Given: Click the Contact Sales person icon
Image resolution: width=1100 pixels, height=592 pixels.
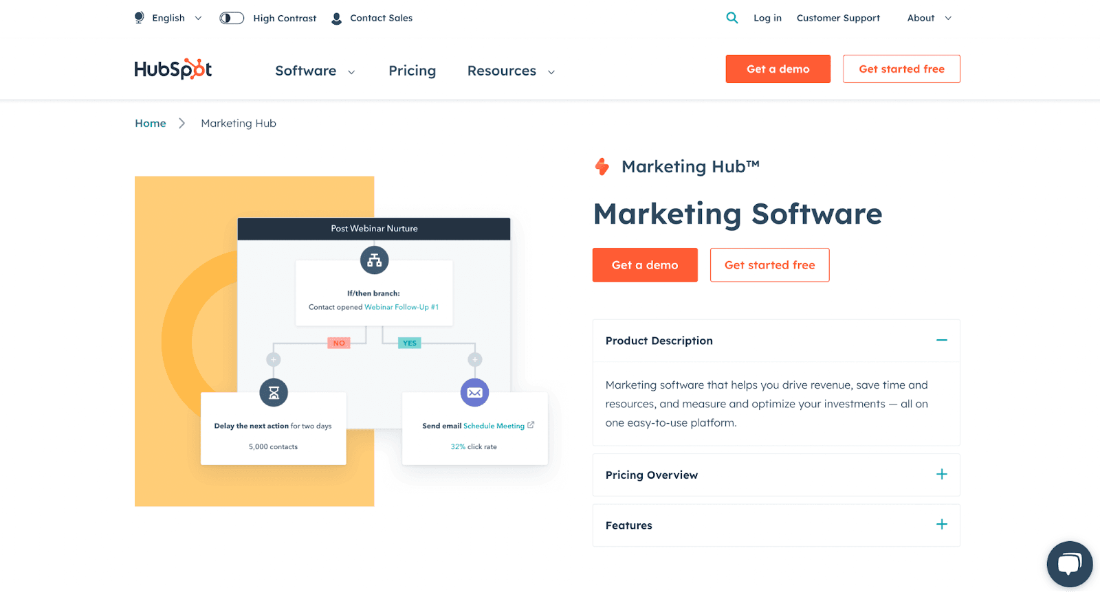Looking at the screenshot, I should [x=336, y=19].
